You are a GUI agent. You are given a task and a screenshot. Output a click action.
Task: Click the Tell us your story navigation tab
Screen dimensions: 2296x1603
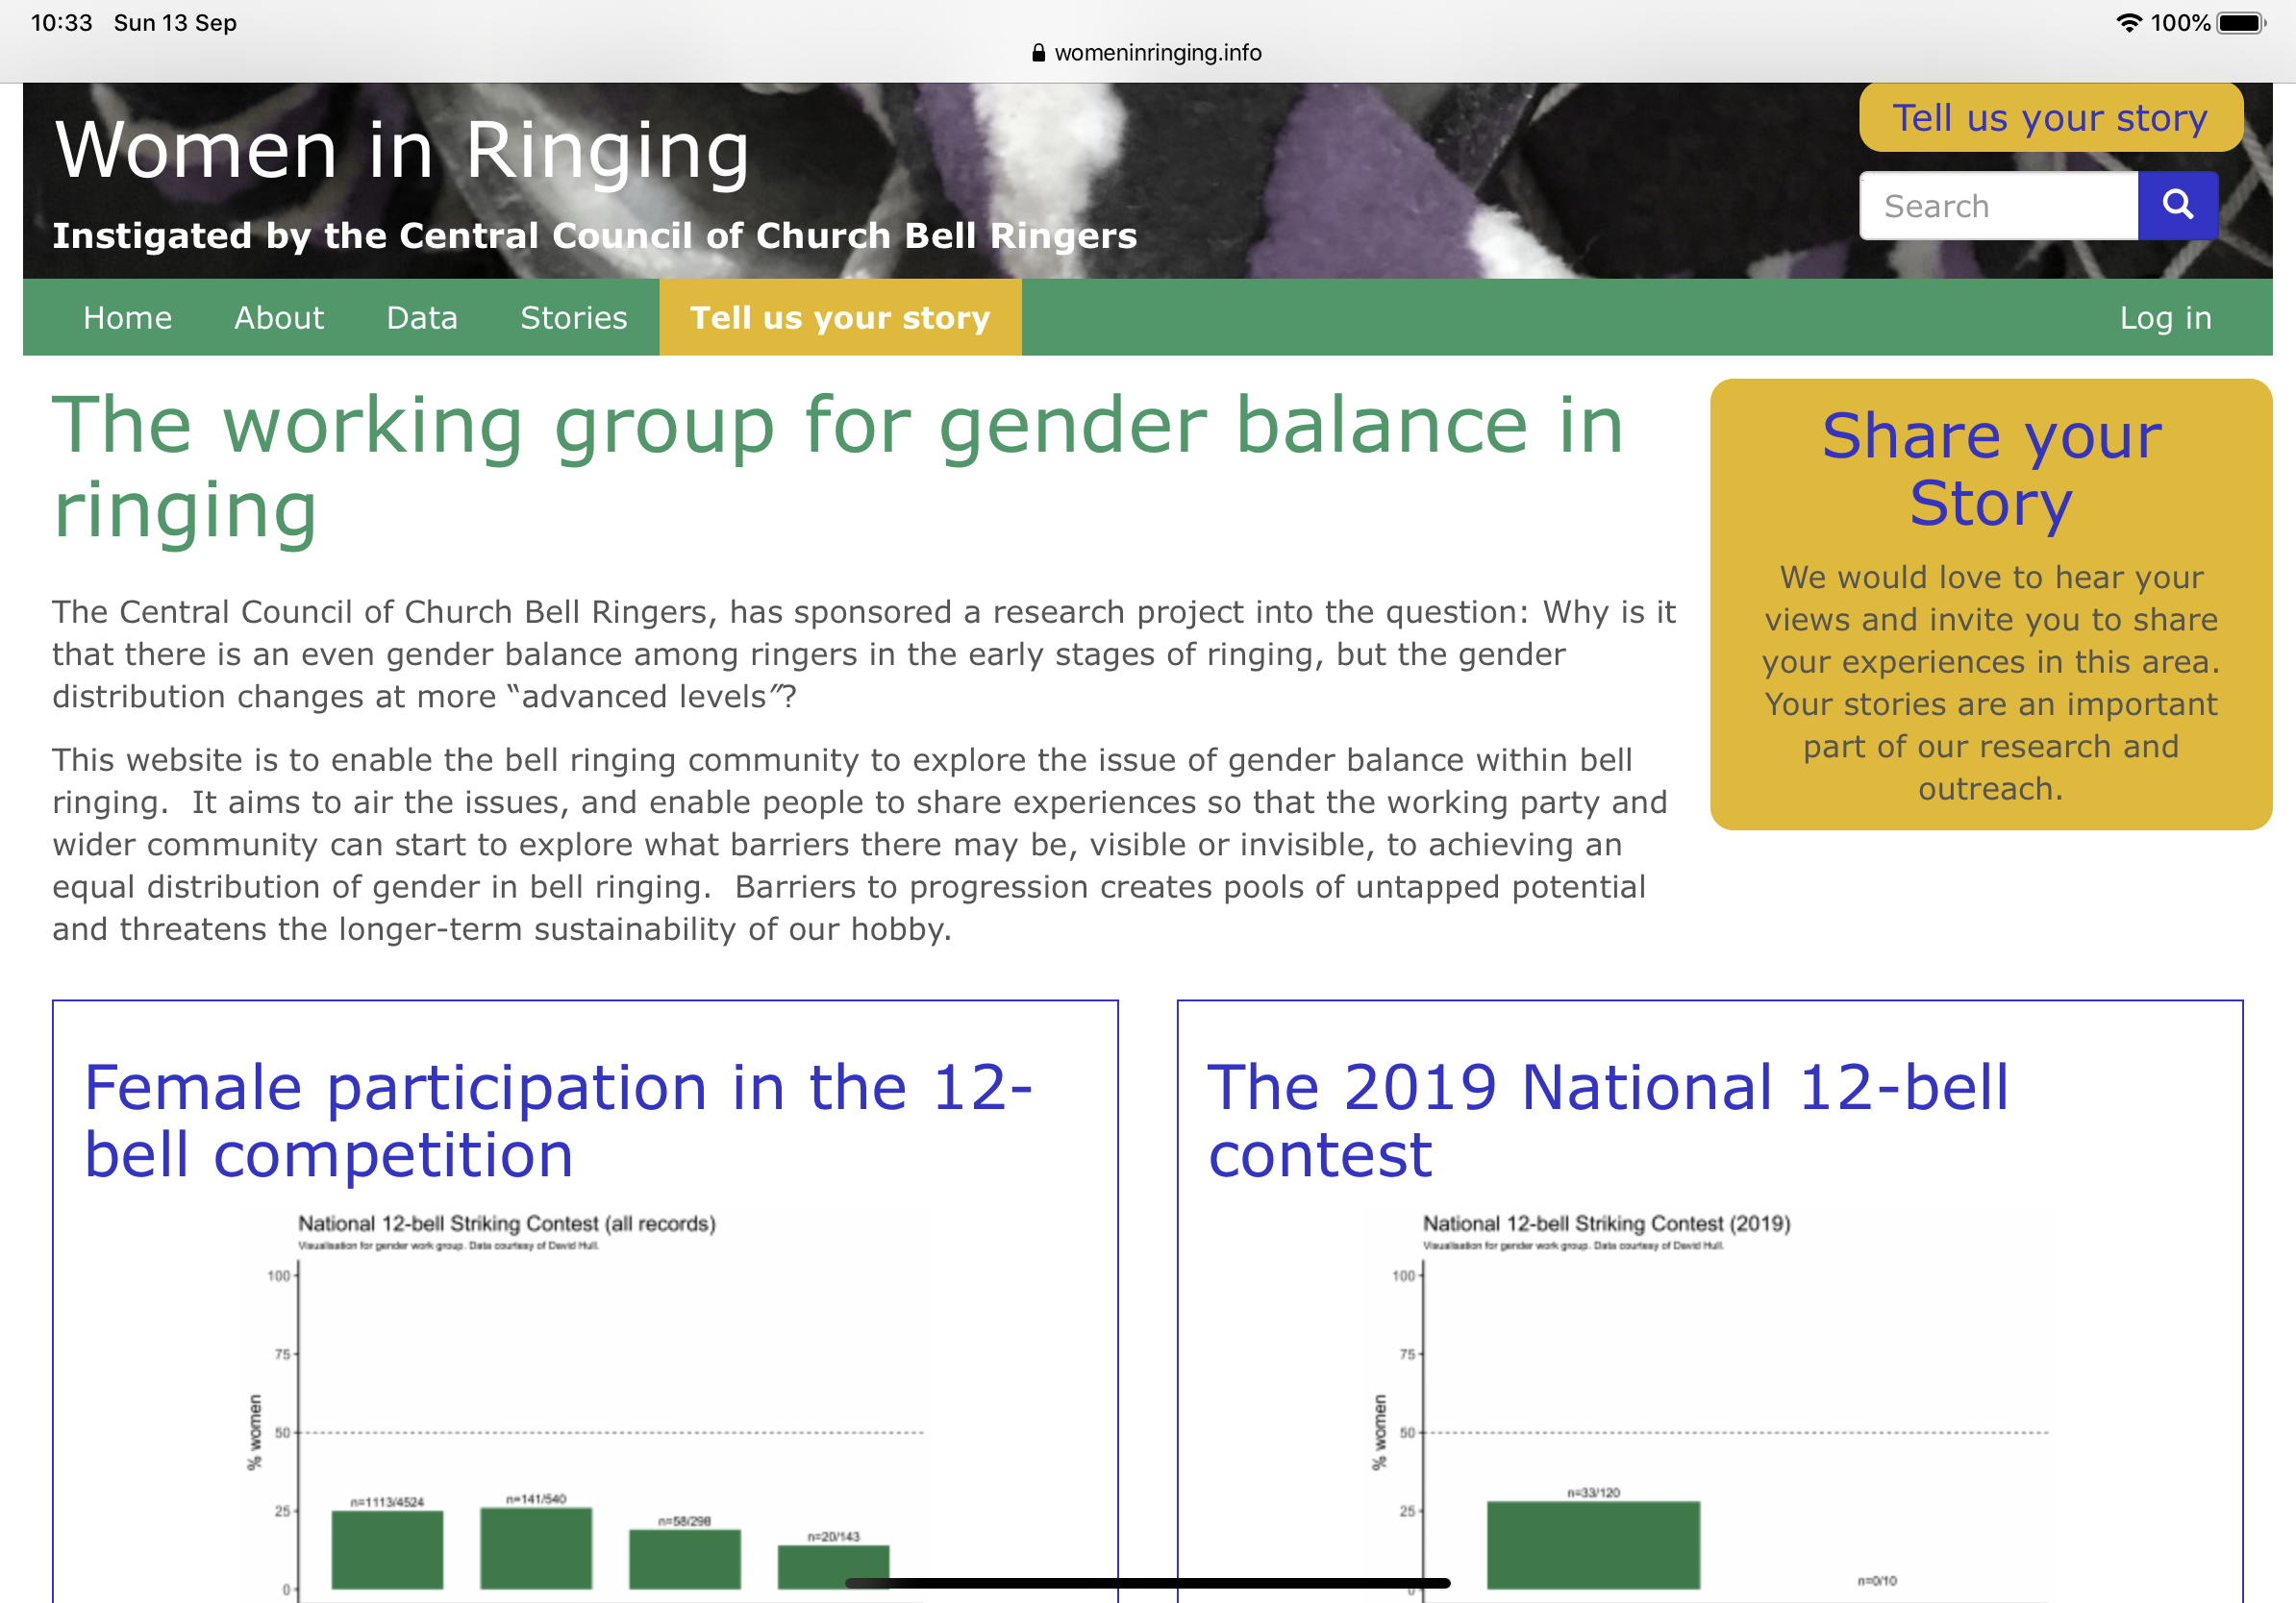click(839, 318)
